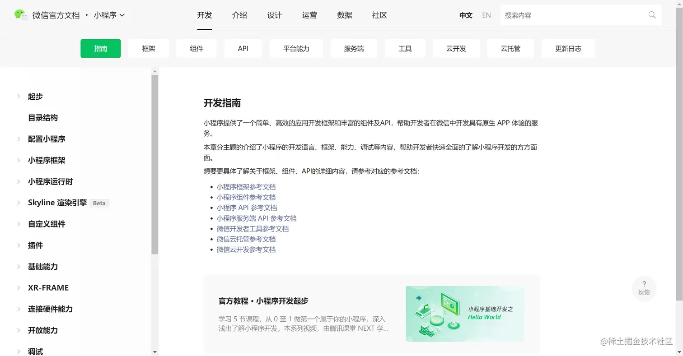Open the 小程序框架参考文档 link

[246, 187]
